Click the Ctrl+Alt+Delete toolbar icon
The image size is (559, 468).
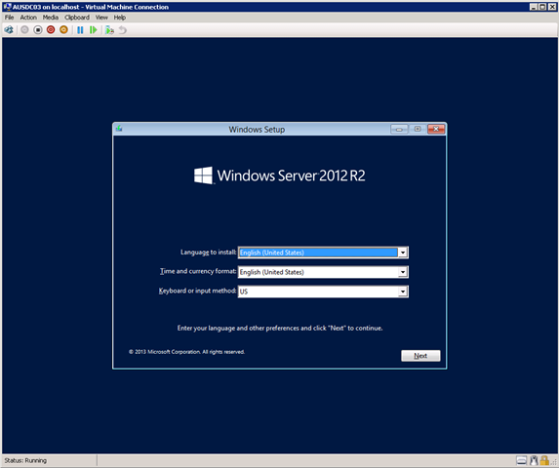(x=9, y=30)
